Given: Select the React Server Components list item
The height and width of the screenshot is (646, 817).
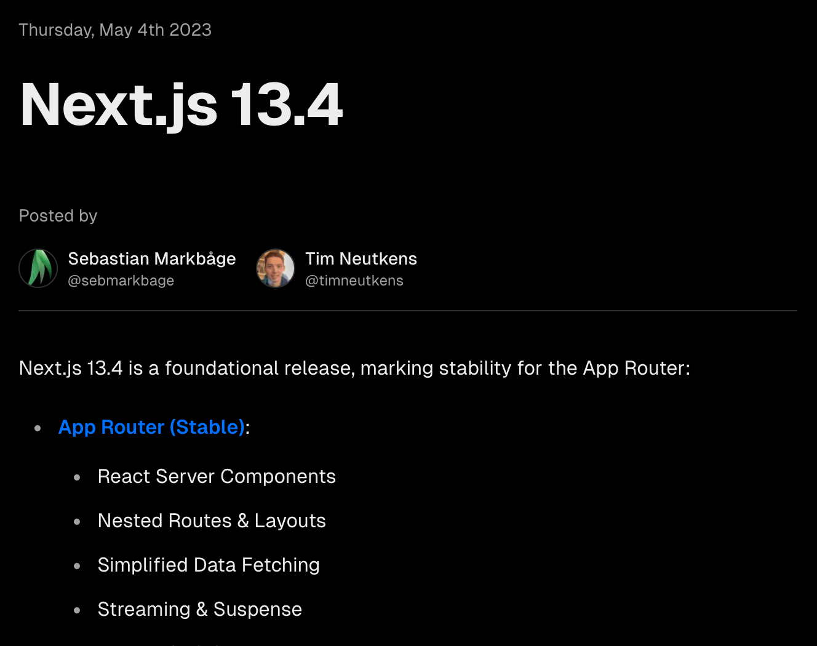Looking at the screenshot, I should tap(217, 476).
